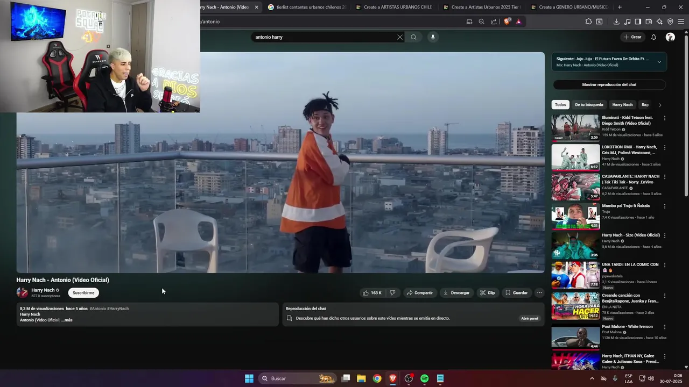Viewport: 689px width, 387px height.
Task: Open options menu for Harry Nach - Size
Action: pyautogui.click(x=664, y=236)
